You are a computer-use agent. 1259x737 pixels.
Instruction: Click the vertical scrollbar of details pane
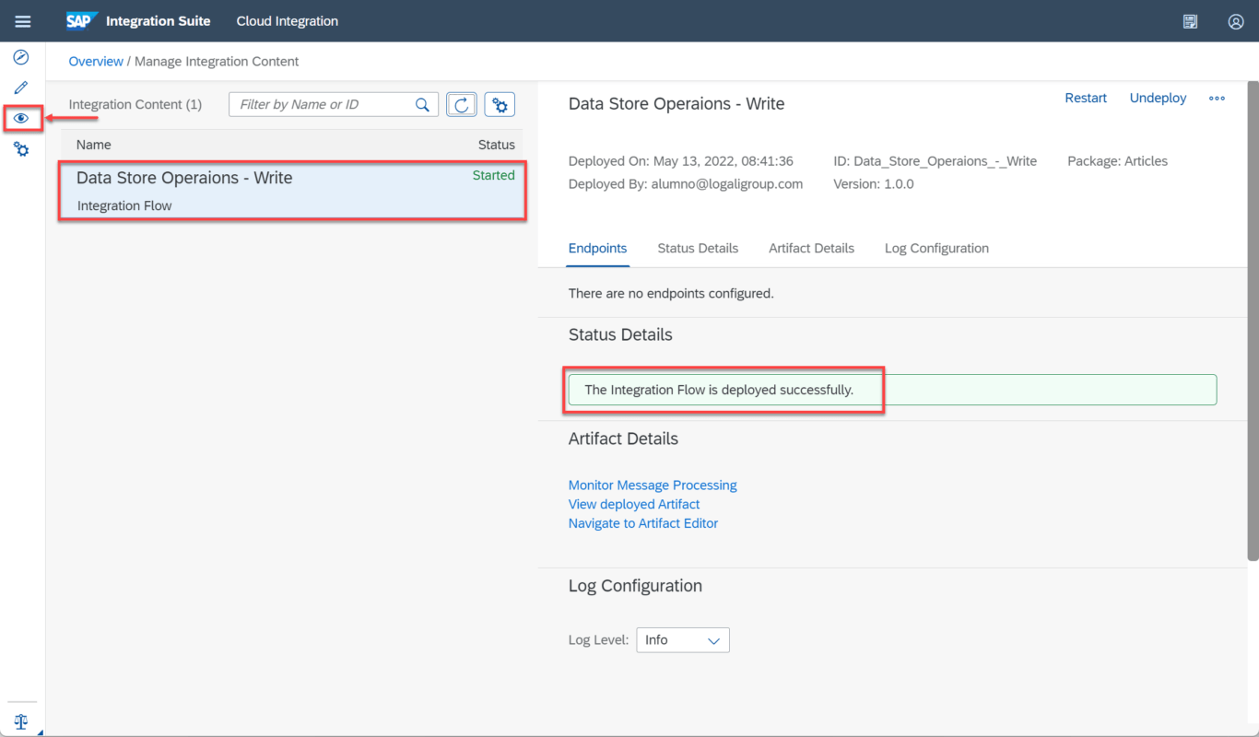(x=1253, y=321)
